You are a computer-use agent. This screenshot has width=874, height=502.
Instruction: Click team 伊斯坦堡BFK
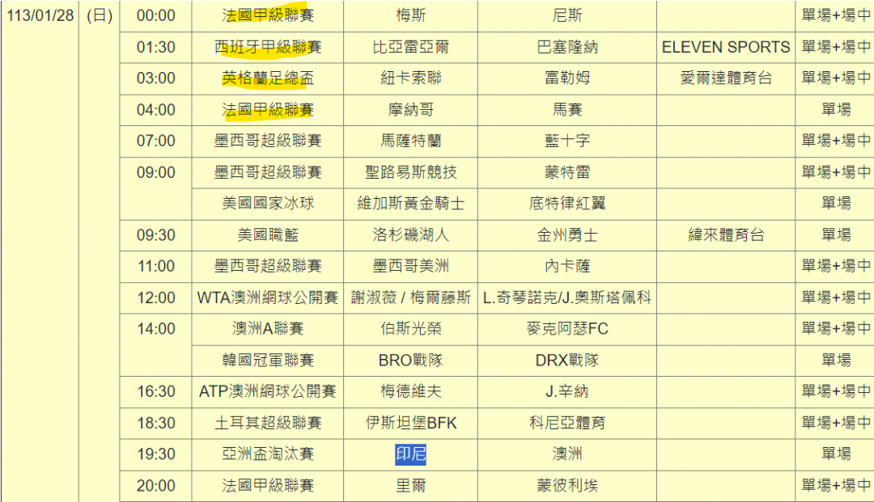click(411, 423)
